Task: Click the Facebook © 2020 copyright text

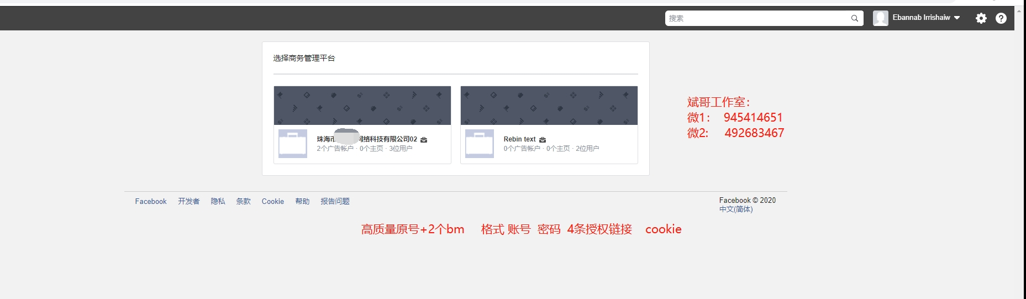Action: 748,201
